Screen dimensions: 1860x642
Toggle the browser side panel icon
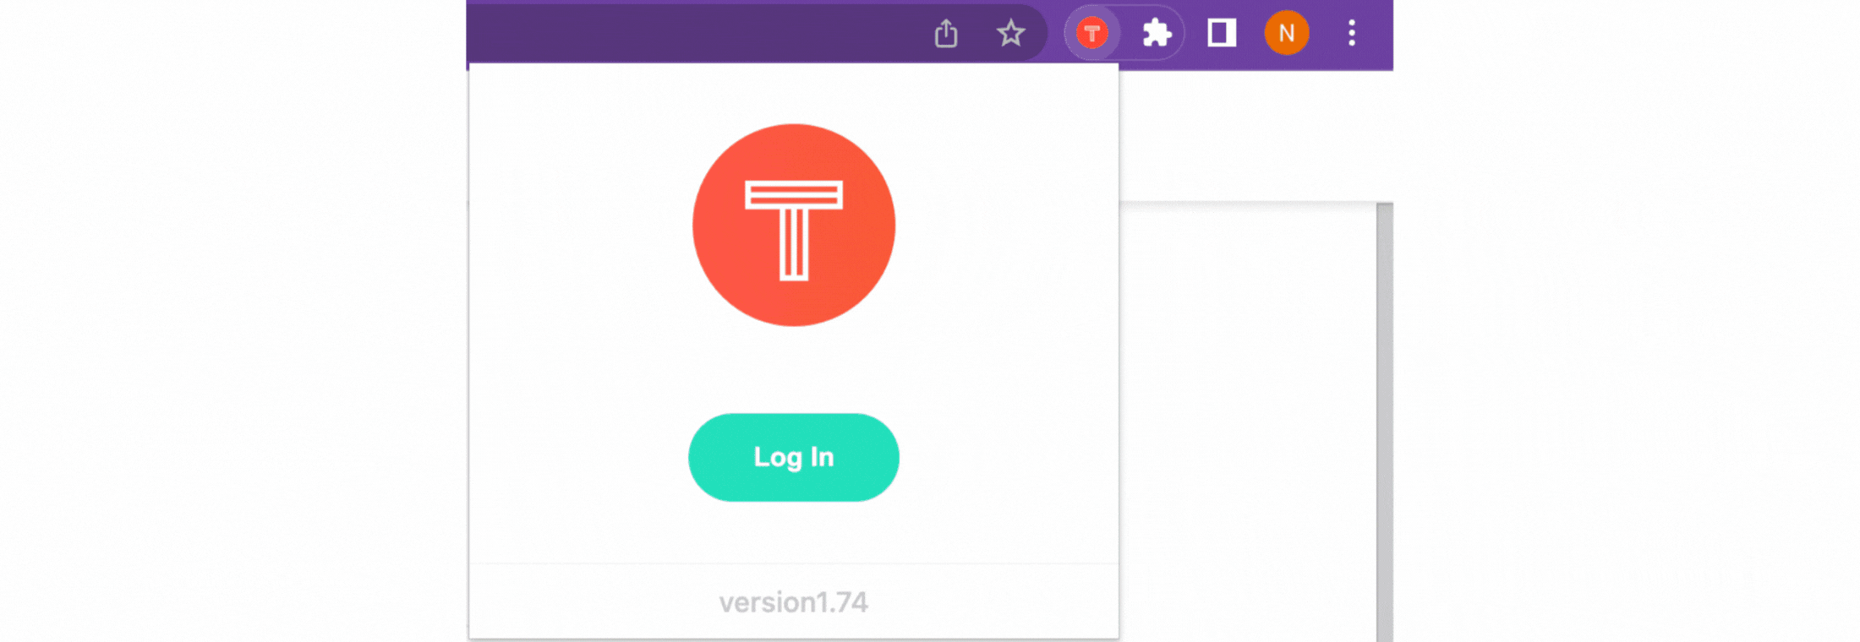point(1222,33)
